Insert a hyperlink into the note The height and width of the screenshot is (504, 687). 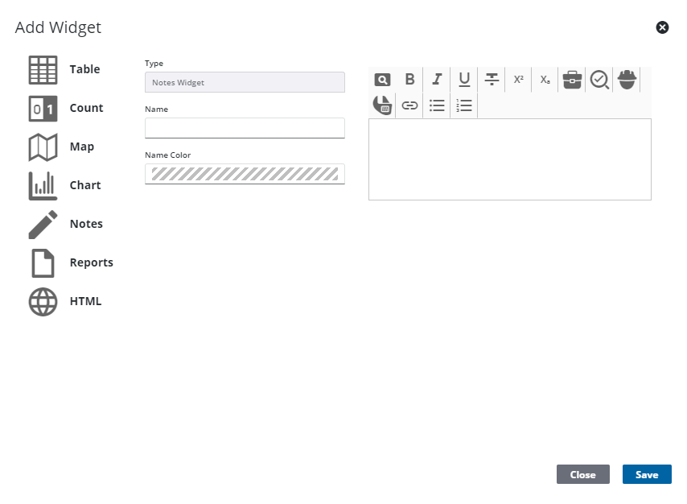coord(409,105)
